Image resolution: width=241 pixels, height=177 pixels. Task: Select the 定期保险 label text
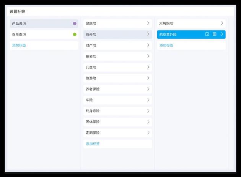[x=93, y=133]
